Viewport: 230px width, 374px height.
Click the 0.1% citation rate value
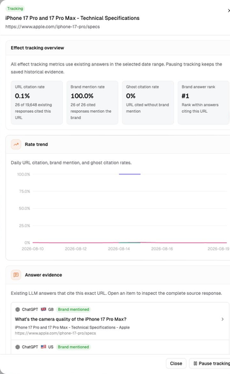click(x=22, y=96)
